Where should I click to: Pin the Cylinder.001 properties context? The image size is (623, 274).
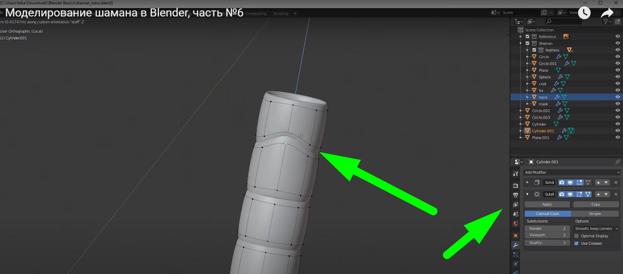coord(618,162)
